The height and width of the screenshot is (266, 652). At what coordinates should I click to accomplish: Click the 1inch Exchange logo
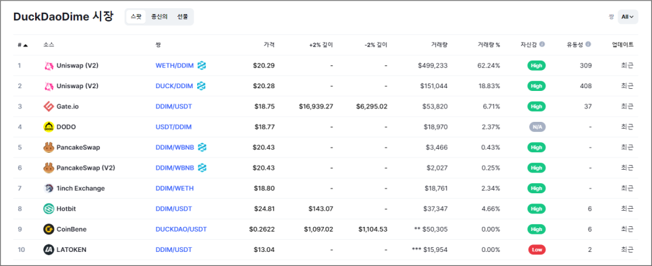click(x=49, y=189)
